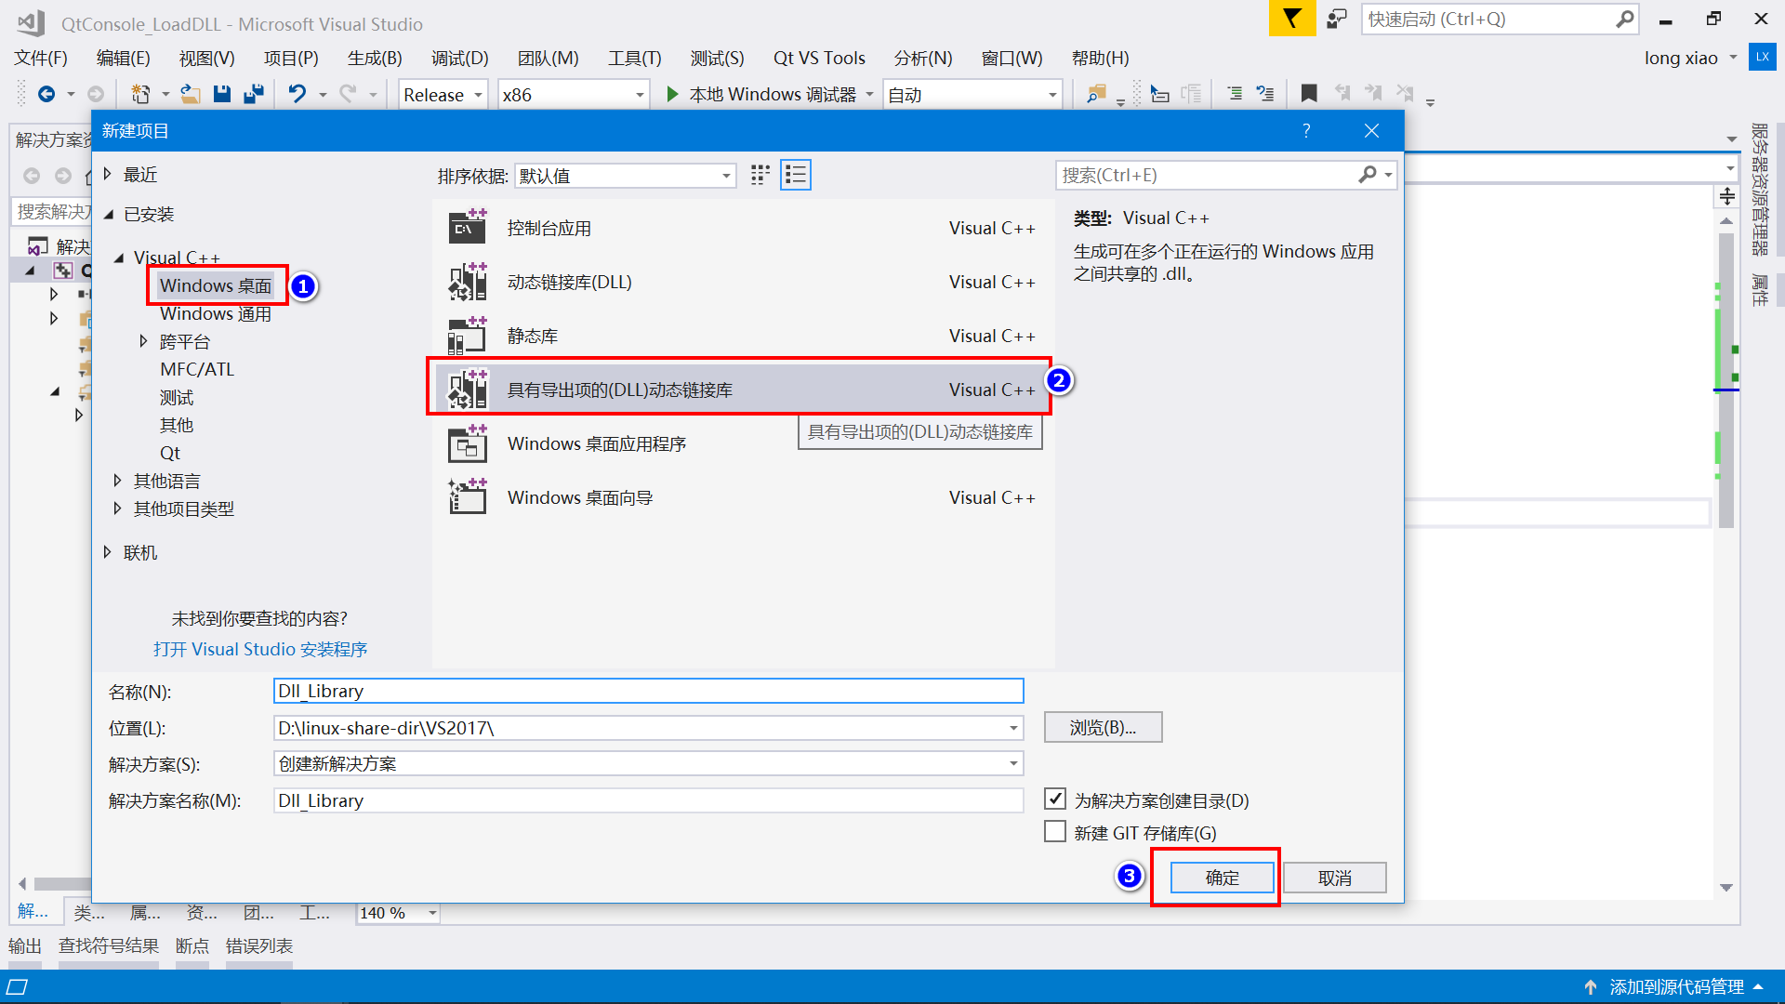
Task: Click the Save All toolbar icon
Action: click(x=253, y=94)
